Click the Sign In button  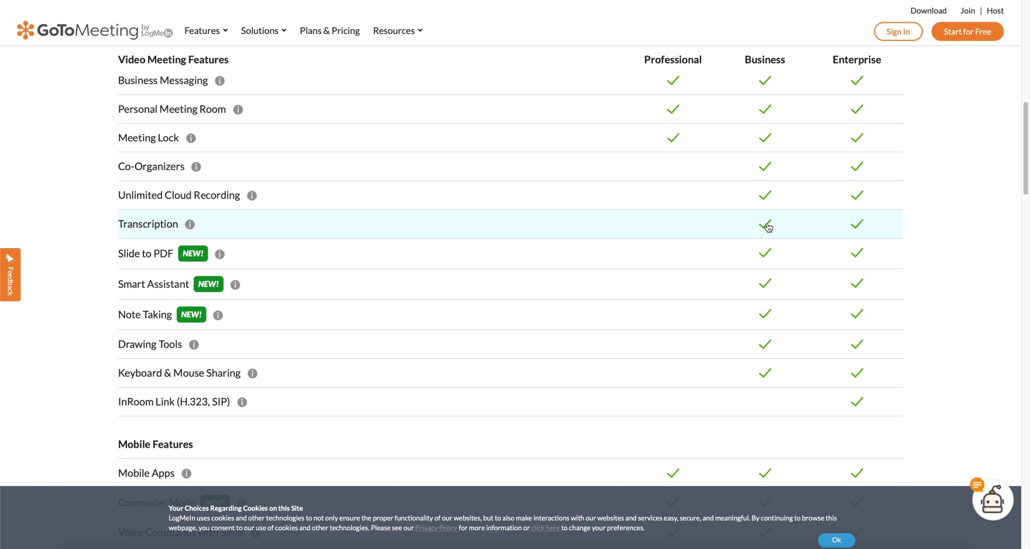click(x=898, y=32)
